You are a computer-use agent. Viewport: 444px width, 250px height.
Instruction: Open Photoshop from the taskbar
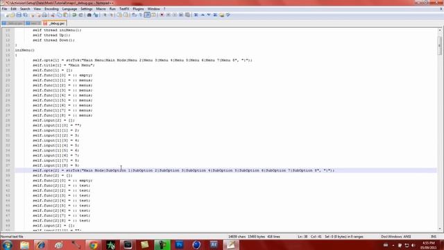point(179,245)
